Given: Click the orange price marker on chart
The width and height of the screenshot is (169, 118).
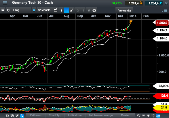Looking at the screenshot, I should click(131, 22).
